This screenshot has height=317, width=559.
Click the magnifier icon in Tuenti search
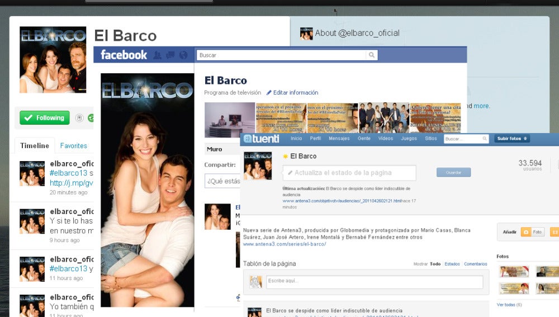tap(485, 139)
